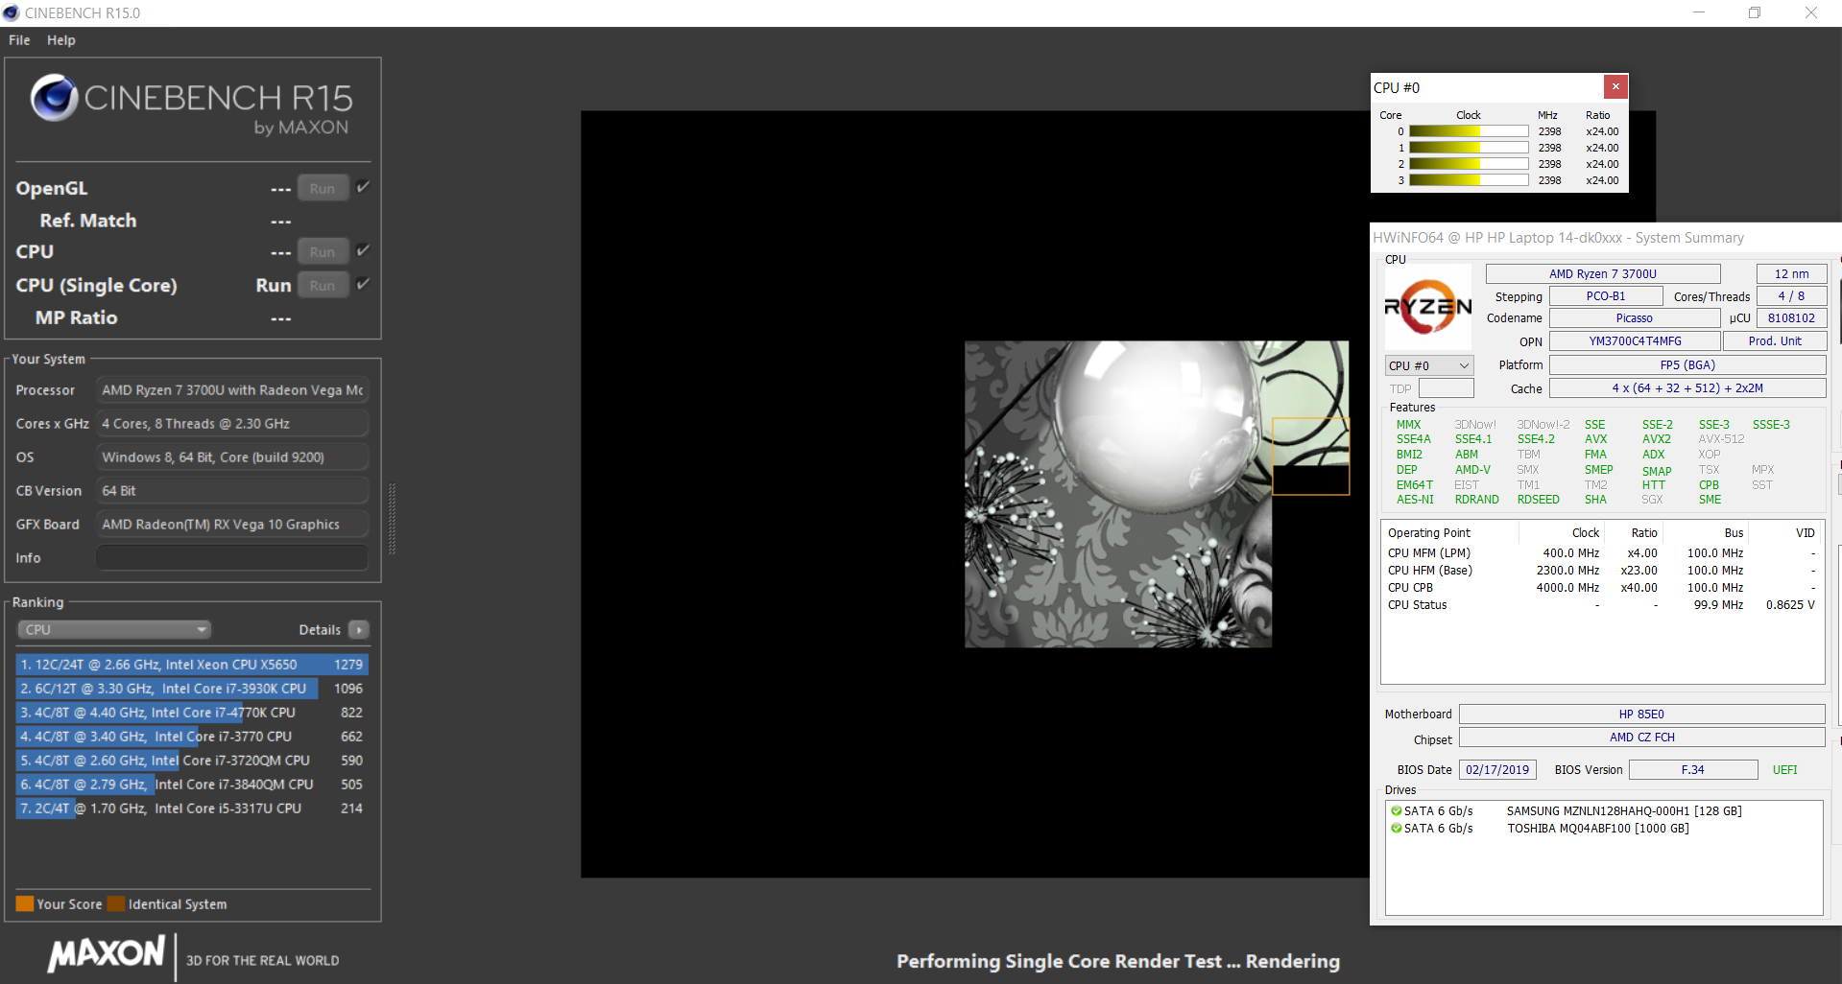Open the Help menu

[x=61, y=40]
